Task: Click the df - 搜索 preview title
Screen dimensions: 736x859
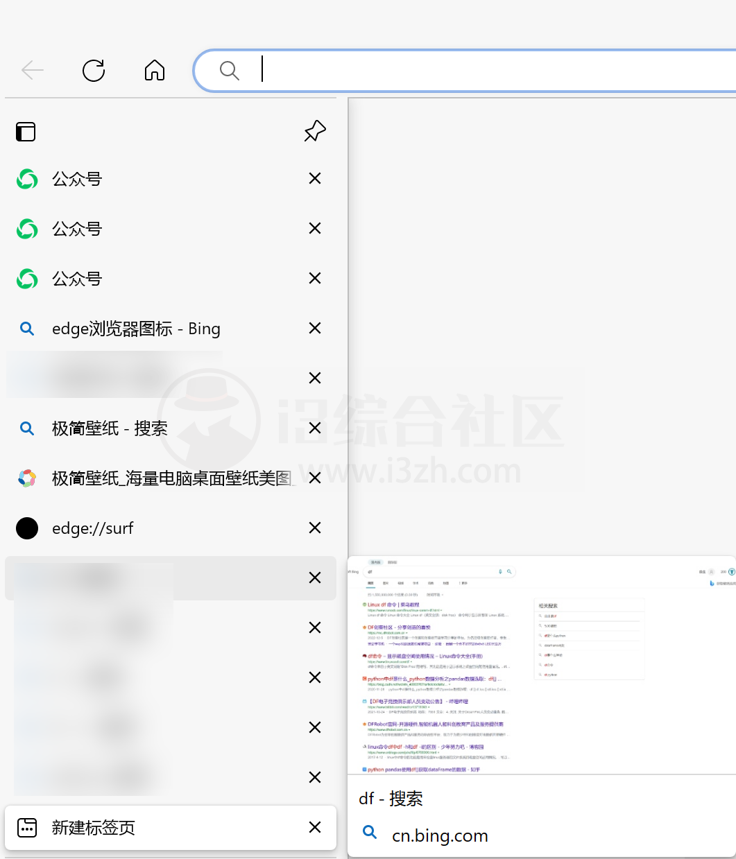Action: pyautogui.click(x=391, y=799)
